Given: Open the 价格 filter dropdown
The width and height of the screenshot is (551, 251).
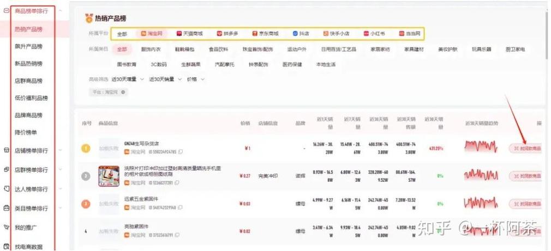Looking at the screenshot, I should point(196,79).
